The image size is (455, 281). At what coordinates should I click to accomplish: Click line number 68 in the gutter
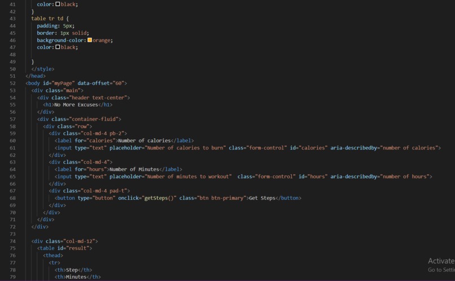[12, 198]
